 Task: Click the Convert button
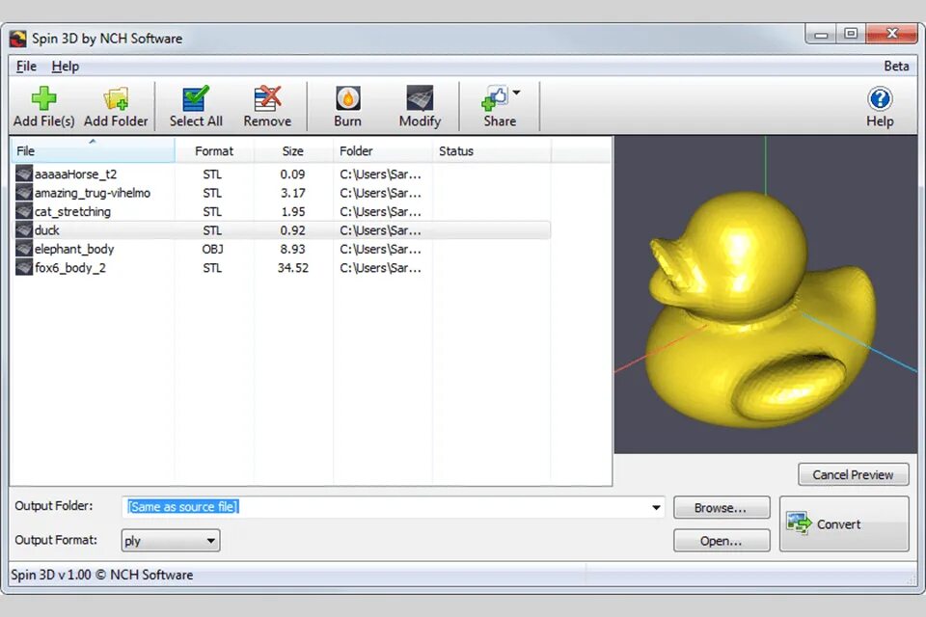[843, 524]
